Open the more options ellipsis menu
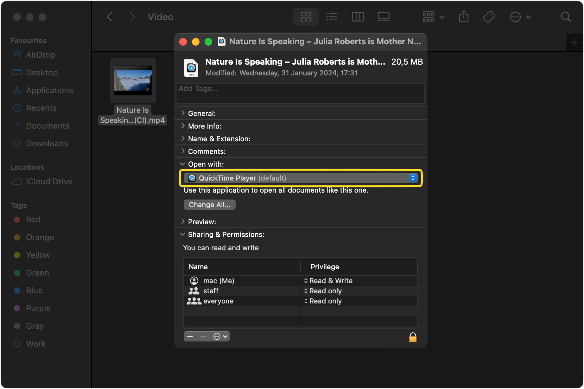Image resolution: width=584 pixels, height=389 pixels. coord(519,17)
